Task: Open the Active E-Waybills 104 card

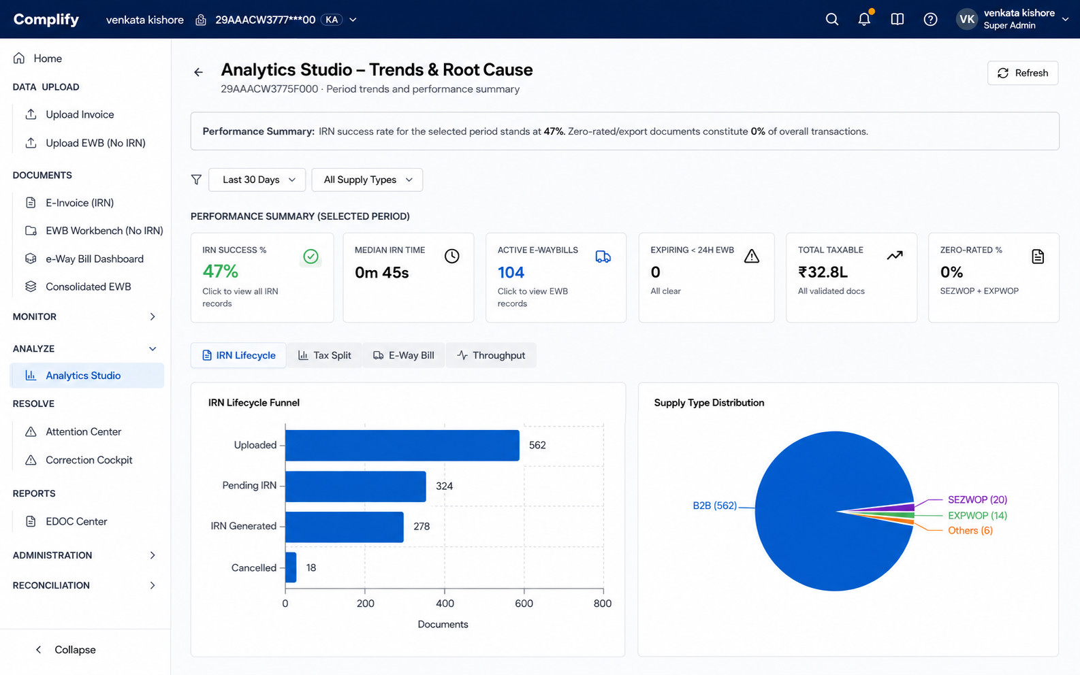Action: 556,278
